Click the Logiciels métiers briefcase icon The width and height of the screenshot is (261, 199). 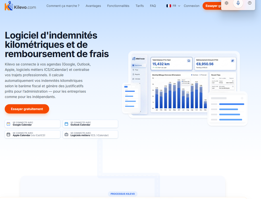tap(66, 134)
